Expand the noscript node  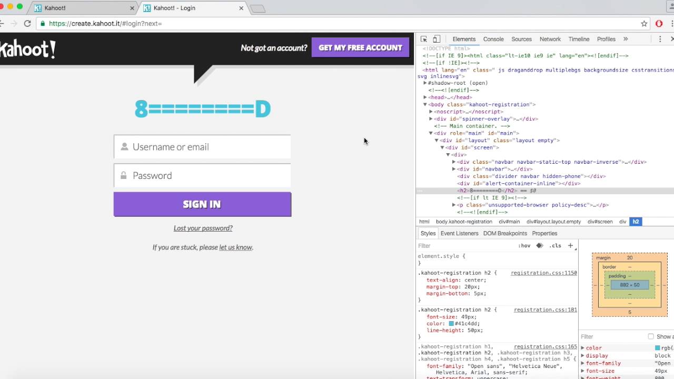(x=431, y=112)
